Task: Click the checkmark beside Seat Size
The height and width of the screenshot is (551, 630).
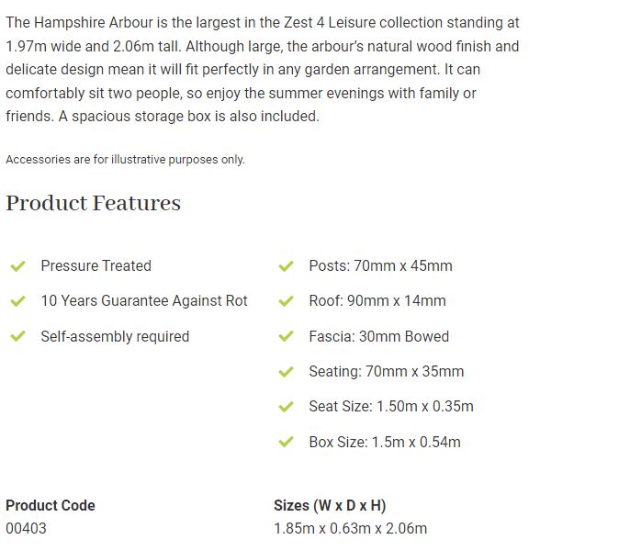Action: coord(286,407)
